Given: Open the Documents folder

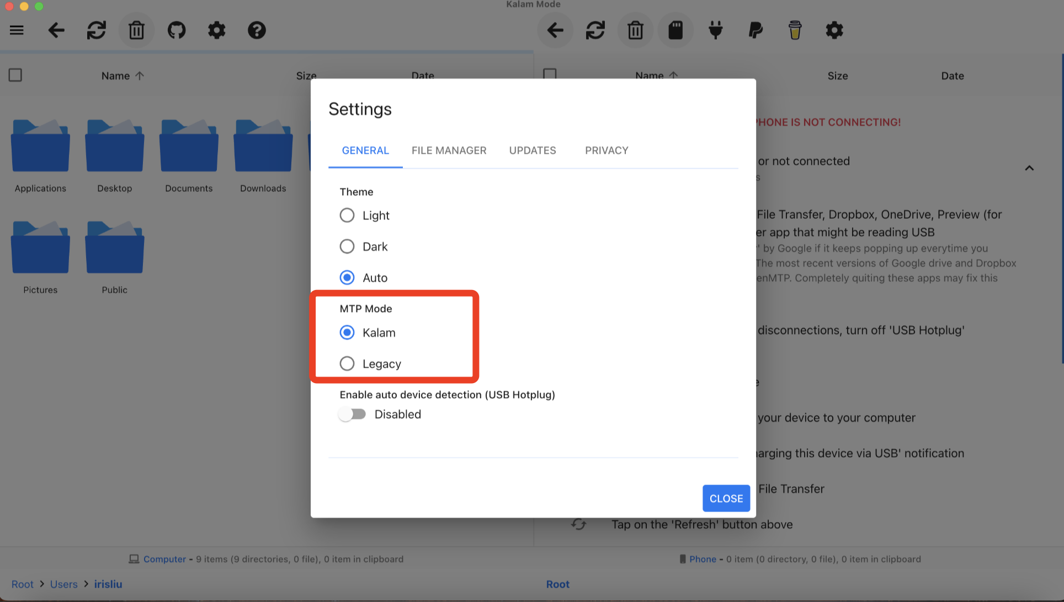Looking at the screenshot, I should pyautogui.click(x=189, y=155).
